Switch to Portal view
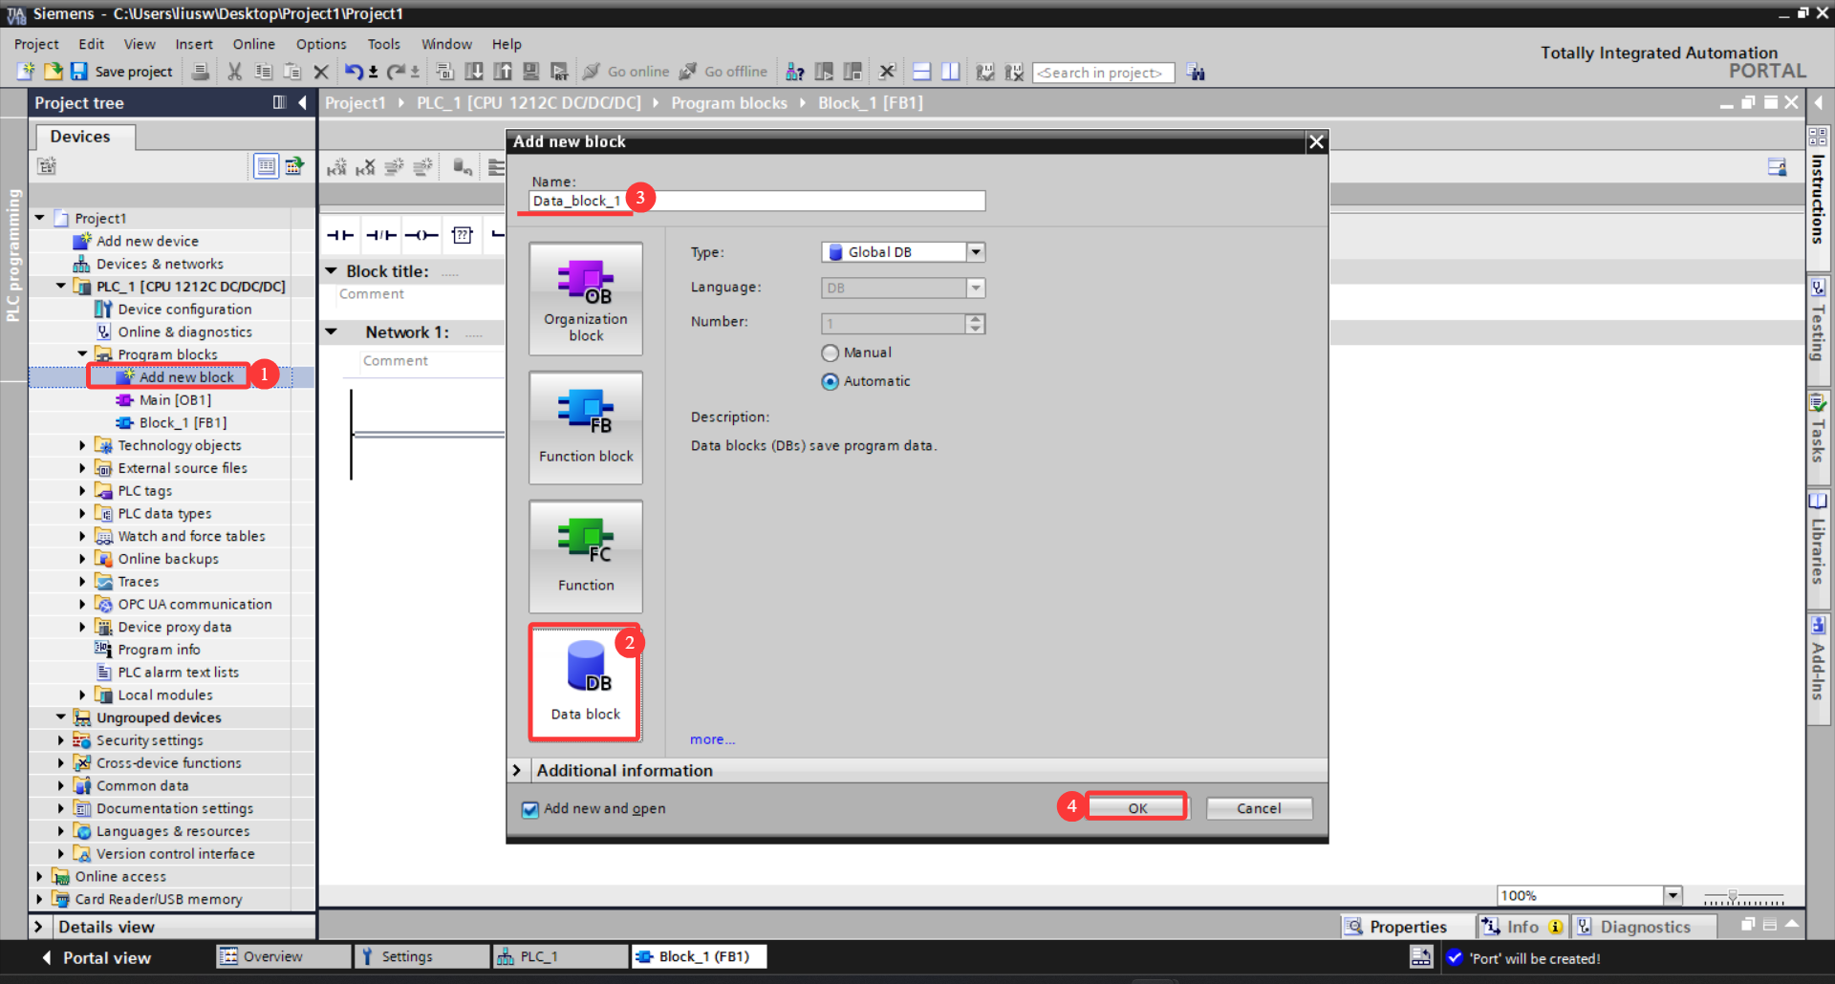Image resolution: width=1835 pixels, height=984 pixels. click(x=97, y=957)
